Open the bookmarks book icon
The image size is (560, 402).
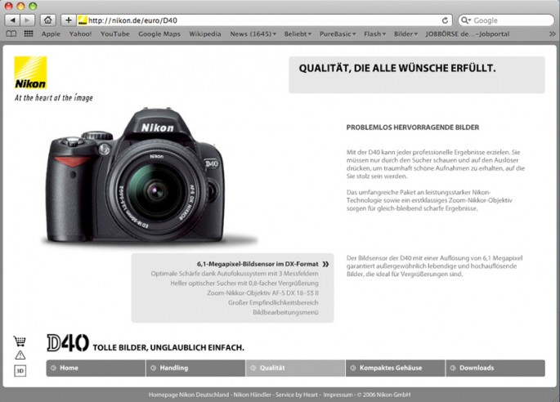(x=11, y=34)
